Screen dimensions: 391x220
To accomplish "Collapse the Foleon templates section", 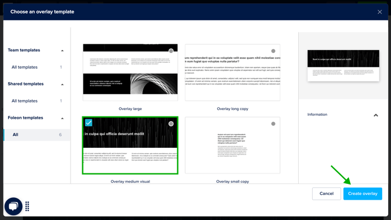I will click(x=62, y=118).
